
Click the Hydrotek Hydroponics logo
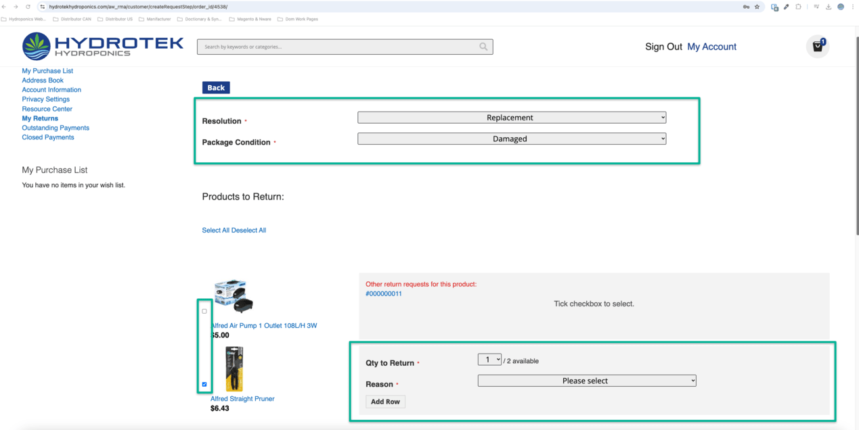[103, 46]
